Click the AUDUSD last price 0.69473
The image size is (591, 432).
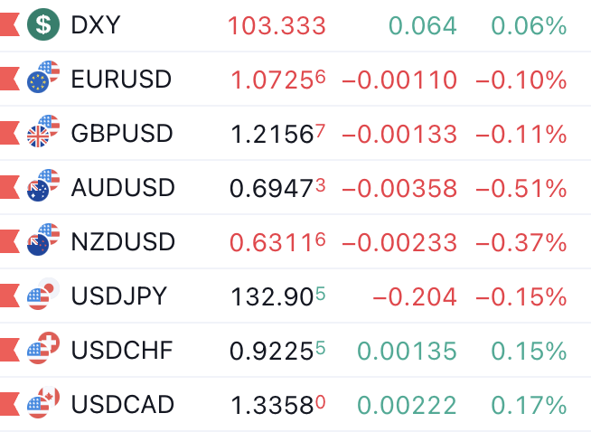(277, 189)
